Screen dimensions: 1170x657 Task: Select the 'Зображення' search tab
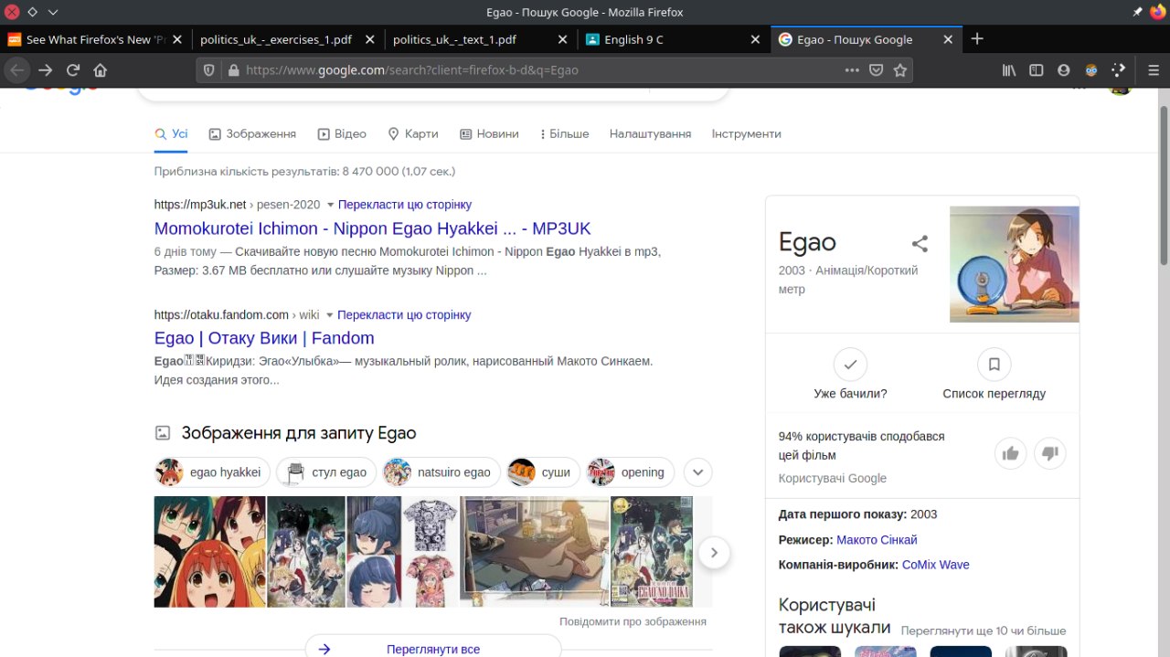point(252,133)
